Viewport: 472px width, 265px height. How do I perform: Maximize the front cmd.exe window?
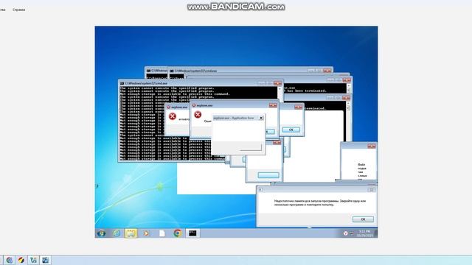click(269, 83)
